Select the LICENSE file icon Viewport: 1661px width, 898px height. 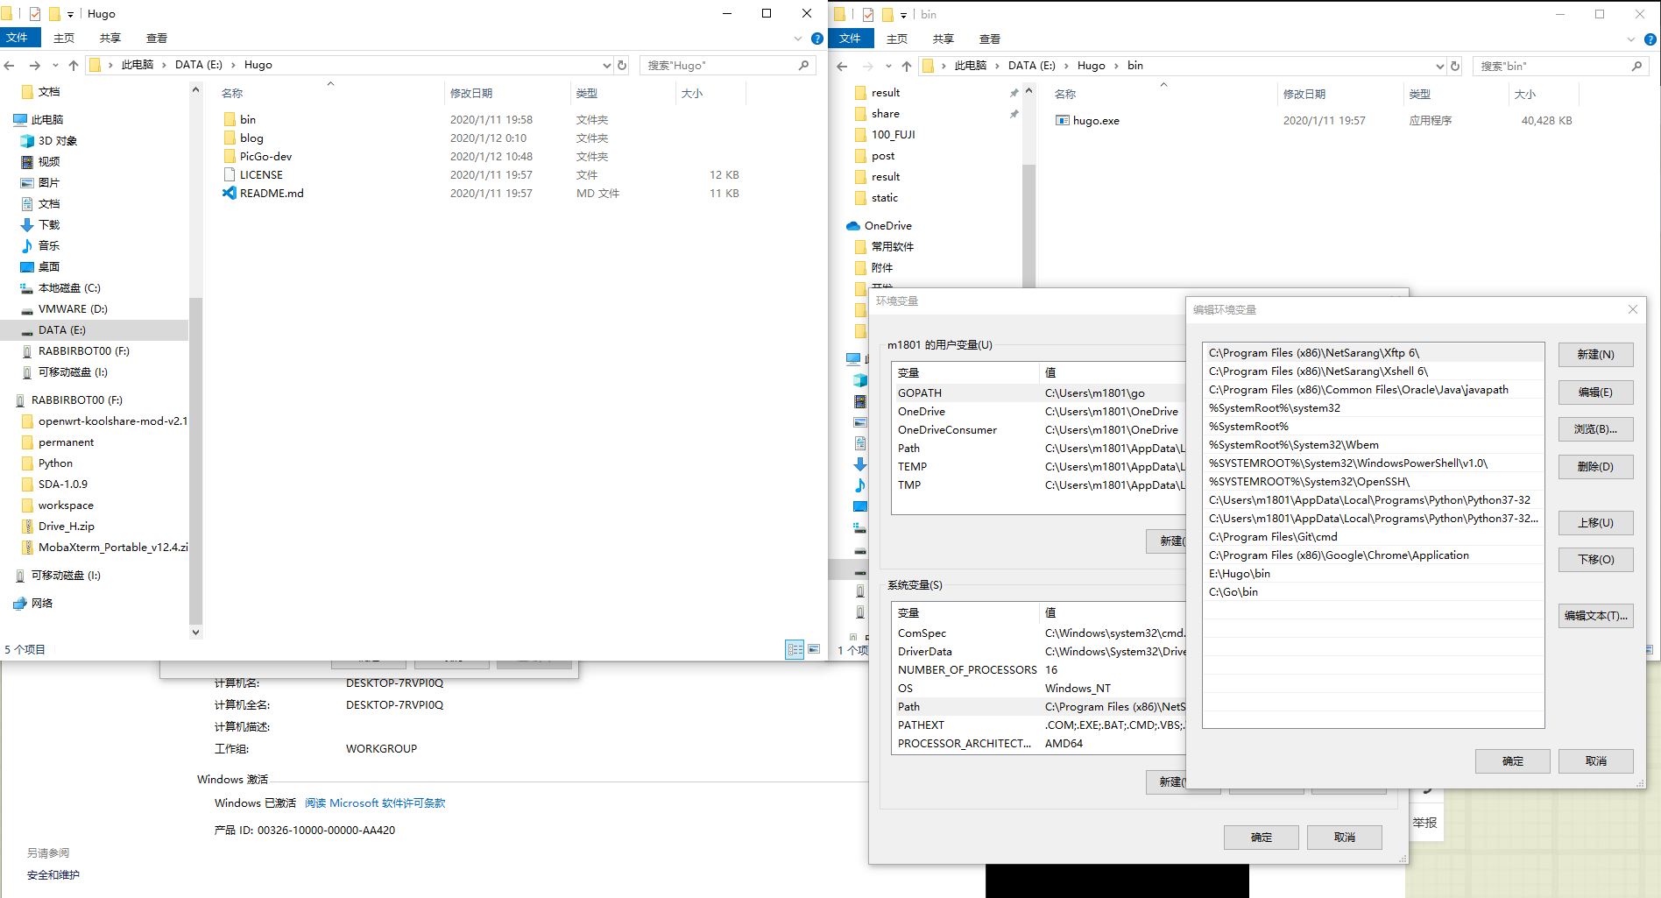coord(230,174)
